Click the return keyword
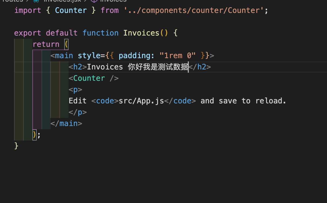Image resolution: width=327 pixels, height=203 pixels. (x=46, y=44)
